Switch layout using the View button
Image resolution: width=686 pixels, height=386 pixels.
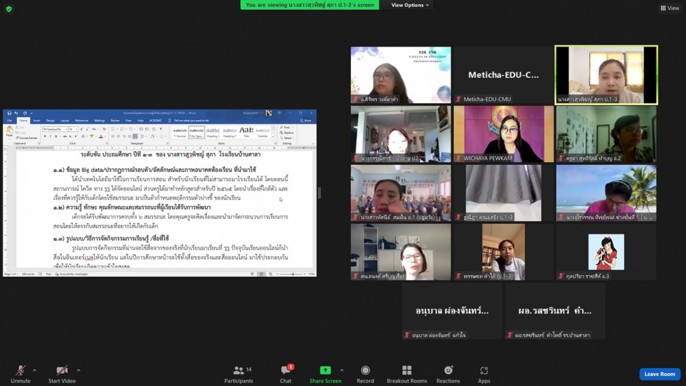point(670,8)
